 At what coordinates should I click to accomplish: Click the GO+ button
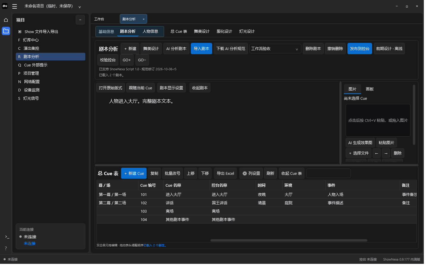pos(127,60)
